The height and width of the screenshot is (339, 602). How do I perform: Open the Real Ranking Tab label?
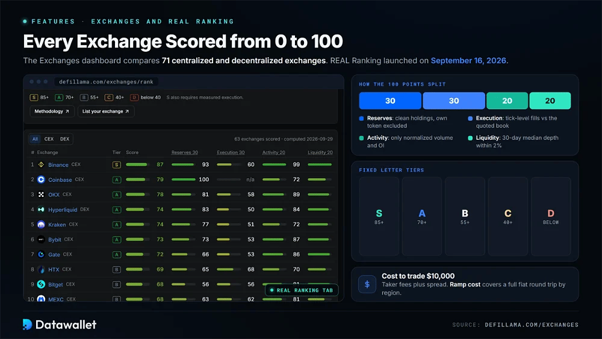pos(302,290)
